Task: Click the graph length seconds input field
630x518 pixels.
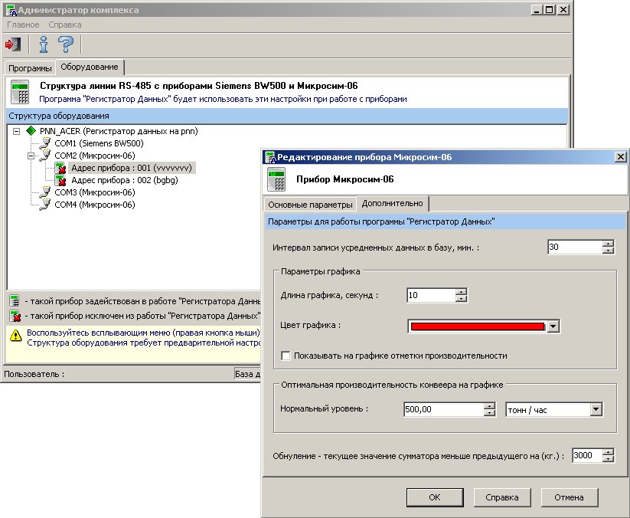Action: point(430,295)
